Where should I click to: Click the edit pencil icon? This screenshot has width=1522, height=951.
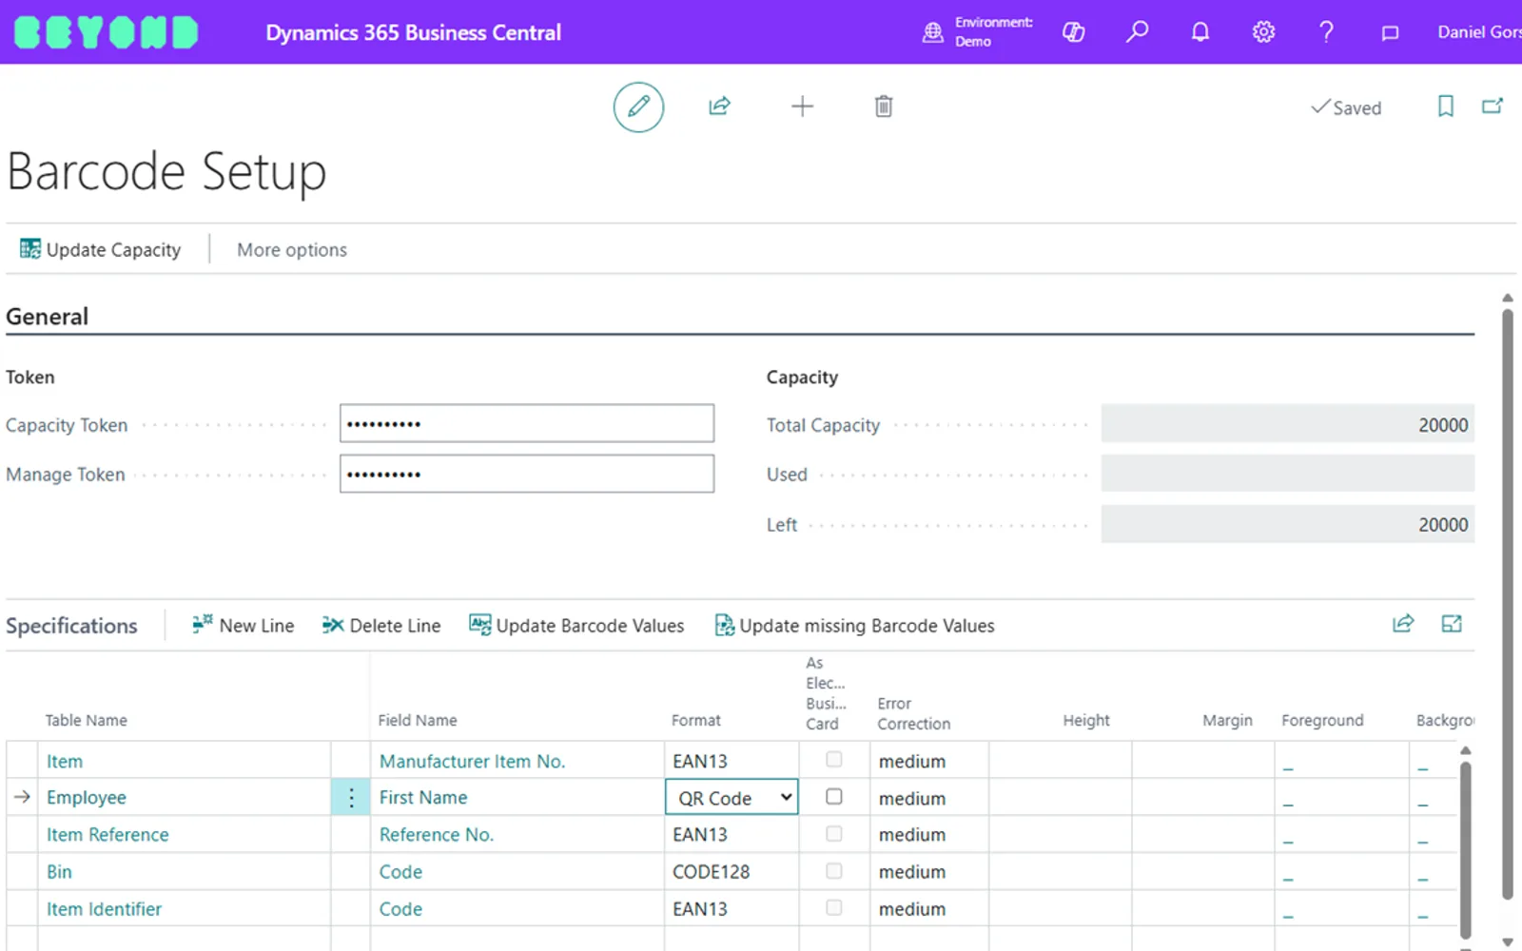point(638,107)
